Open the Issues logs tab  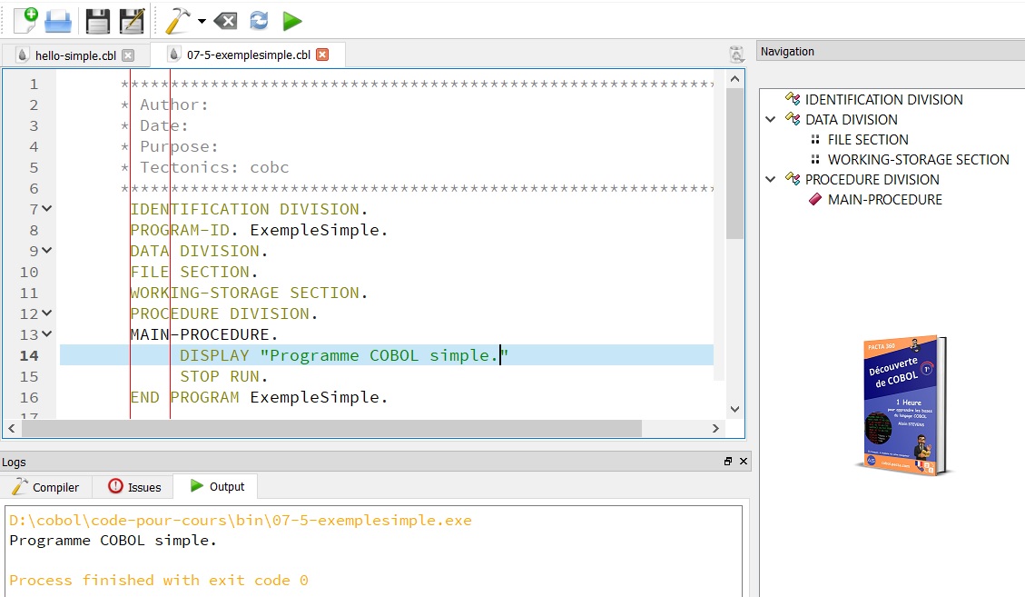[134, 487]
